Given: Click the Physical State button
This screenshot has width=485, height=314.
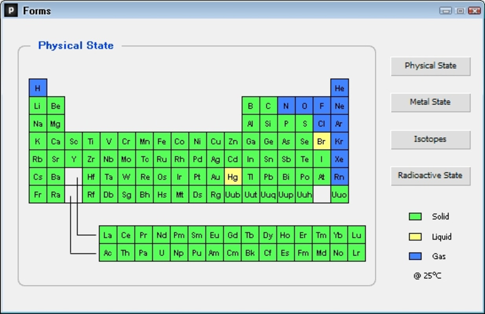Looking at the screenshot, I should pyautogui.click(x=430, y=66).
